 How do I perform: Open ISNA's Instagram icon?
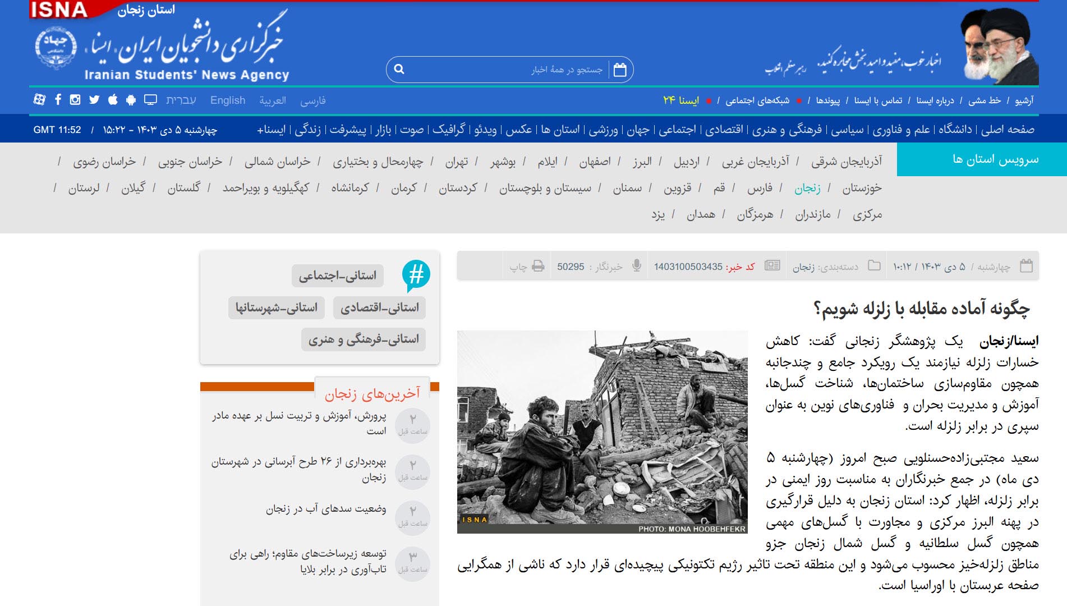75,100
